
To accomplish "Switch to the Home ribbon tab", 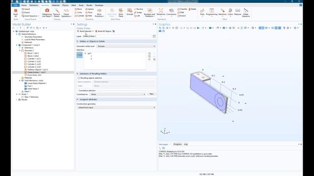I will 24,5.
